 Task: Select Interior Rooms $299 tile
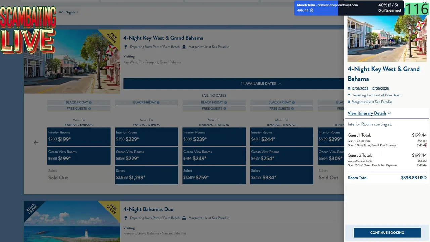(x=331, y=136)
